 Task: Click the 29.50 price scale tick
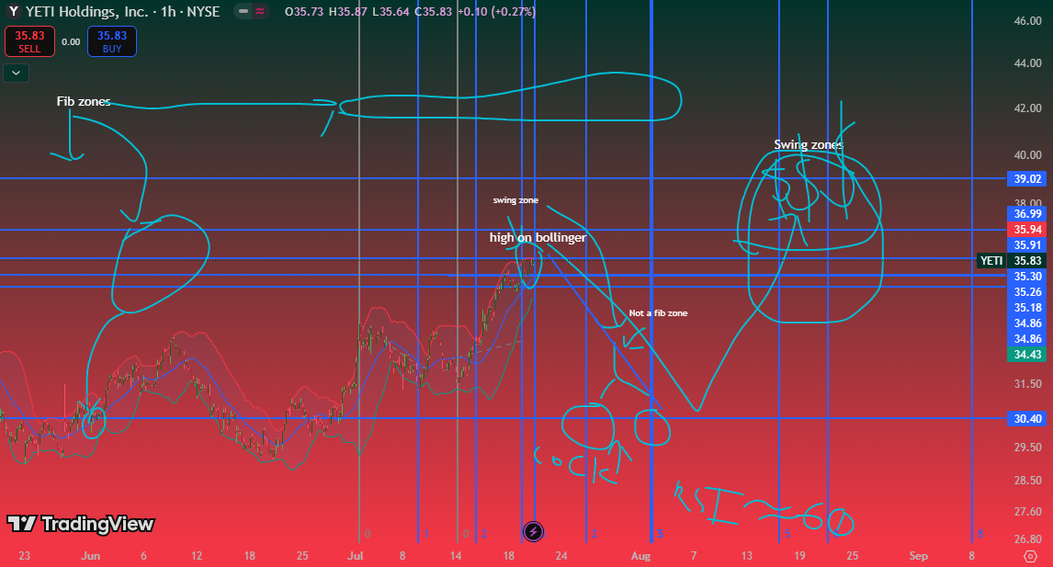coord(1027,448)
